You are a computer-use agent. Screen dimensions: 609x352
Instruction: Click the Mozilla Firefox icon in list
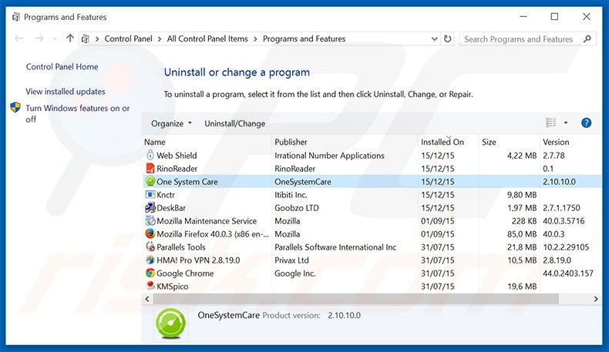tap(150, 233)
